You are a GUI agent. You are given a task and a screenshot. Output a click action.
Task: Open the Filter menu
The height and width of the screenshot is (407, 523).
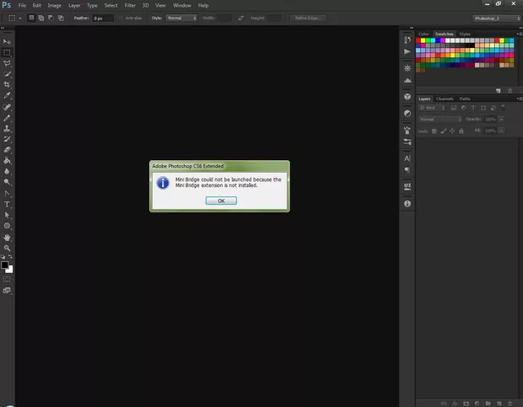[x=130, y=5]
